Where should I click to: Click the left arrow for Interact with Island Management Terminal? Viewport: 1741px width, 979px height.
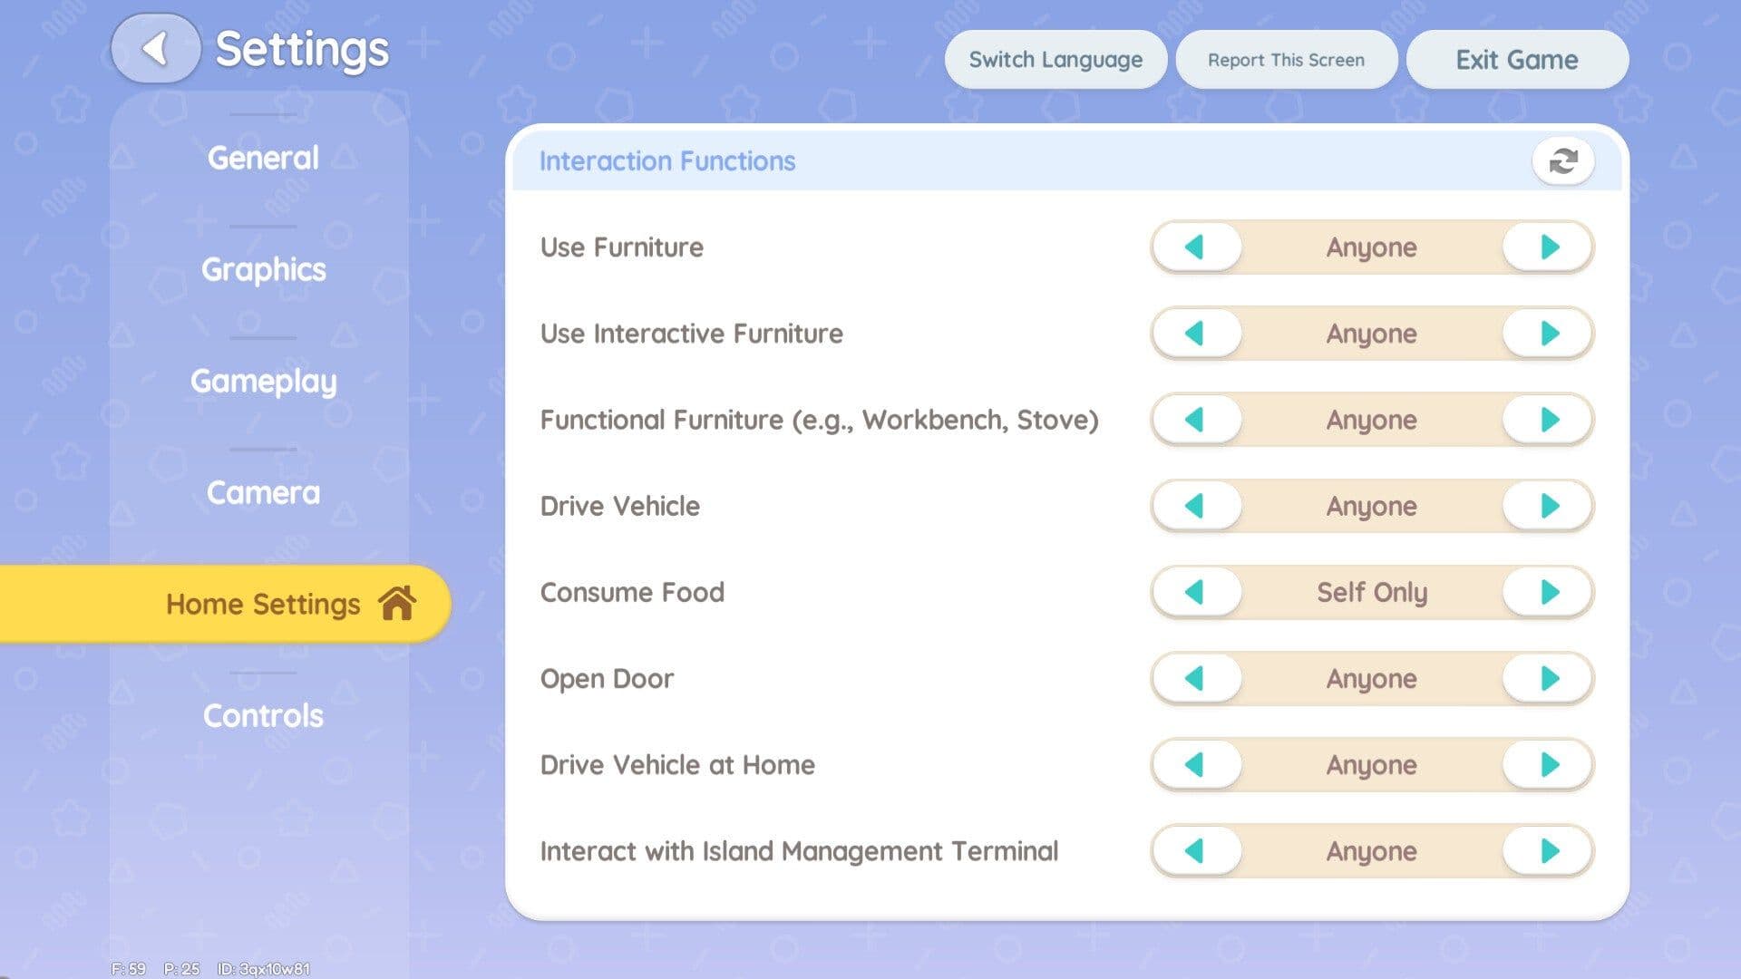coord(1196,851)
